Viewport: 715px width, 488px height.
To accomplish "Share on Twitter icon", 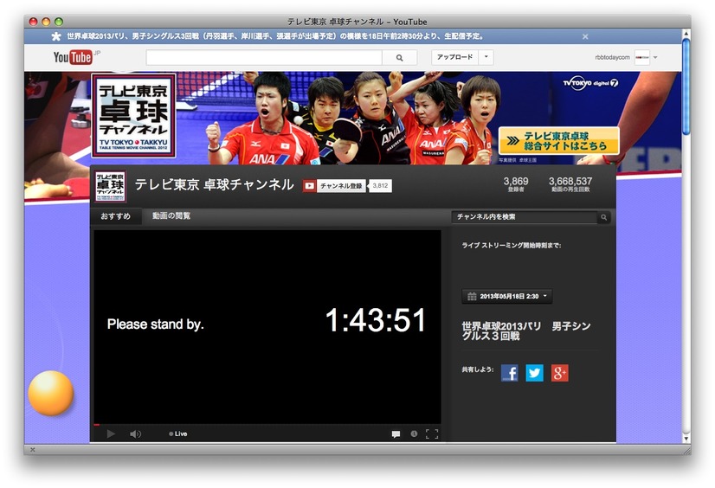I will pyautogui.click(x=534, y=373).
